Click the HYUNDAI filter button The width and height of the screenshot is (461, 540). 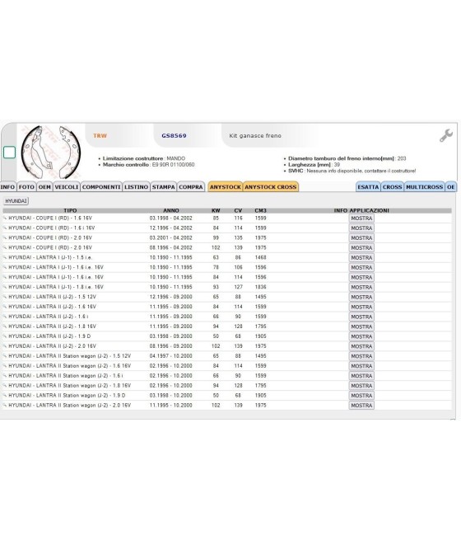coord(16,201)
